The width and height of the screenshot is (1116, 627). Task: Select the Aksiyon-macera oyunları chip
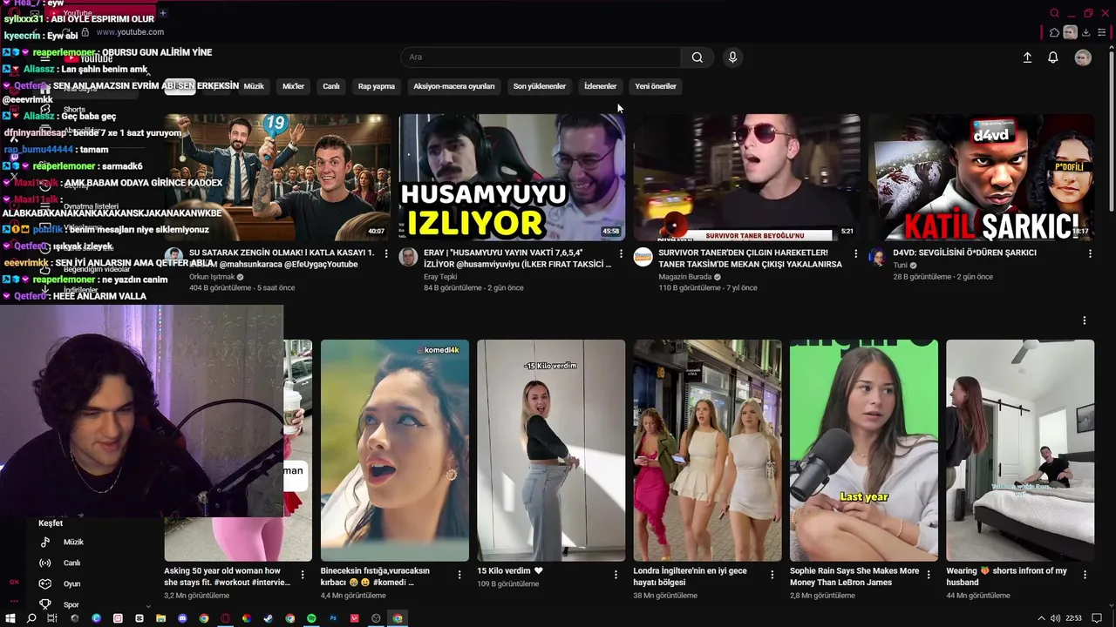tap(454, 86)
